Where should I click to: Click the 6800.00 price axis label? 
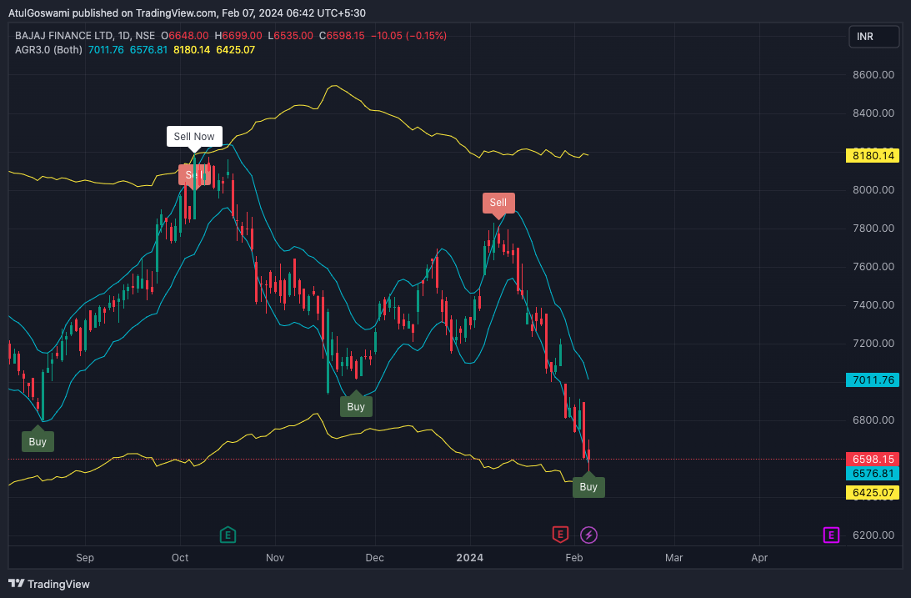(x=873, y=420)
